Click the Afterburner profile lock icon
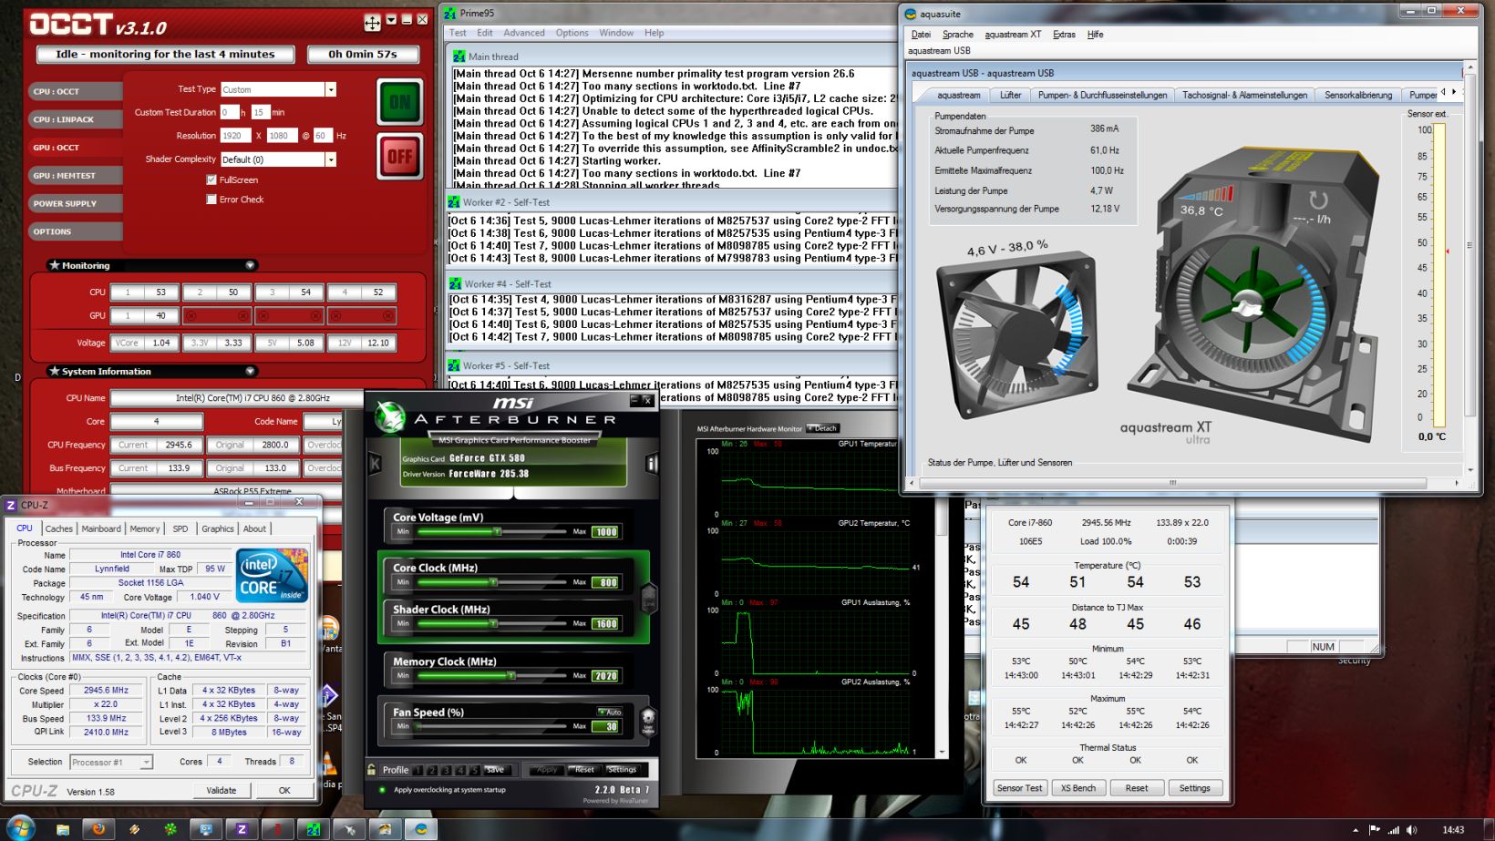 371,769
